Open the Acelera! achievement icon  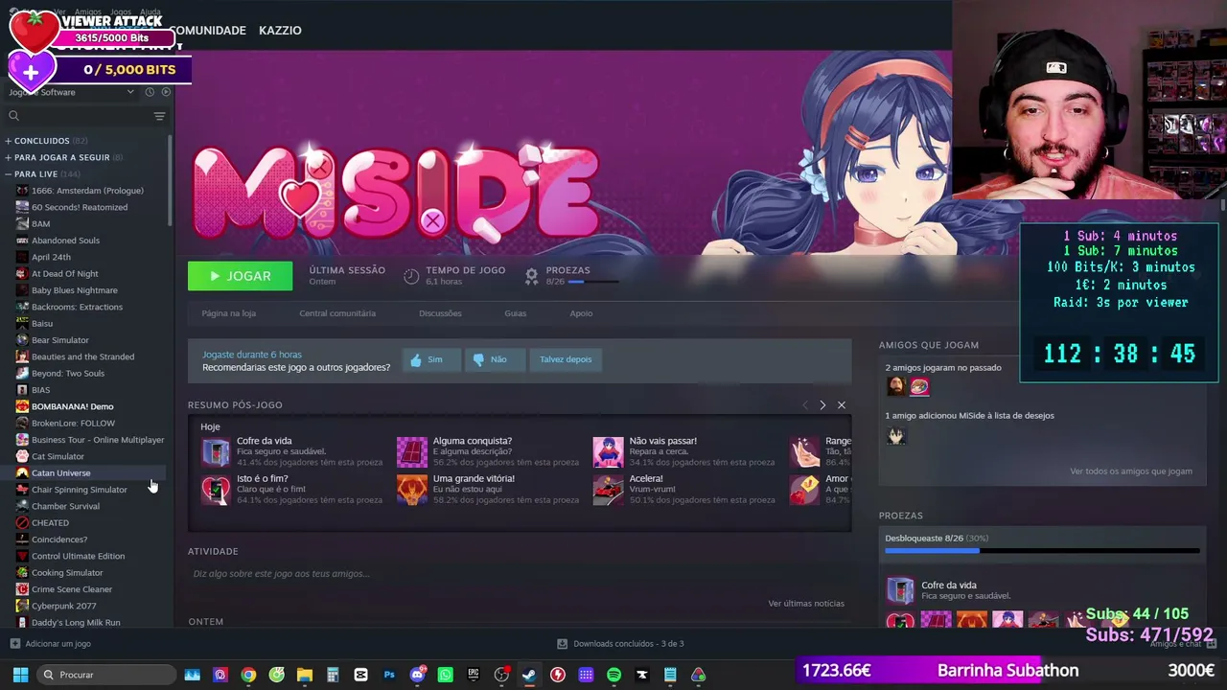tap(608, 489)
